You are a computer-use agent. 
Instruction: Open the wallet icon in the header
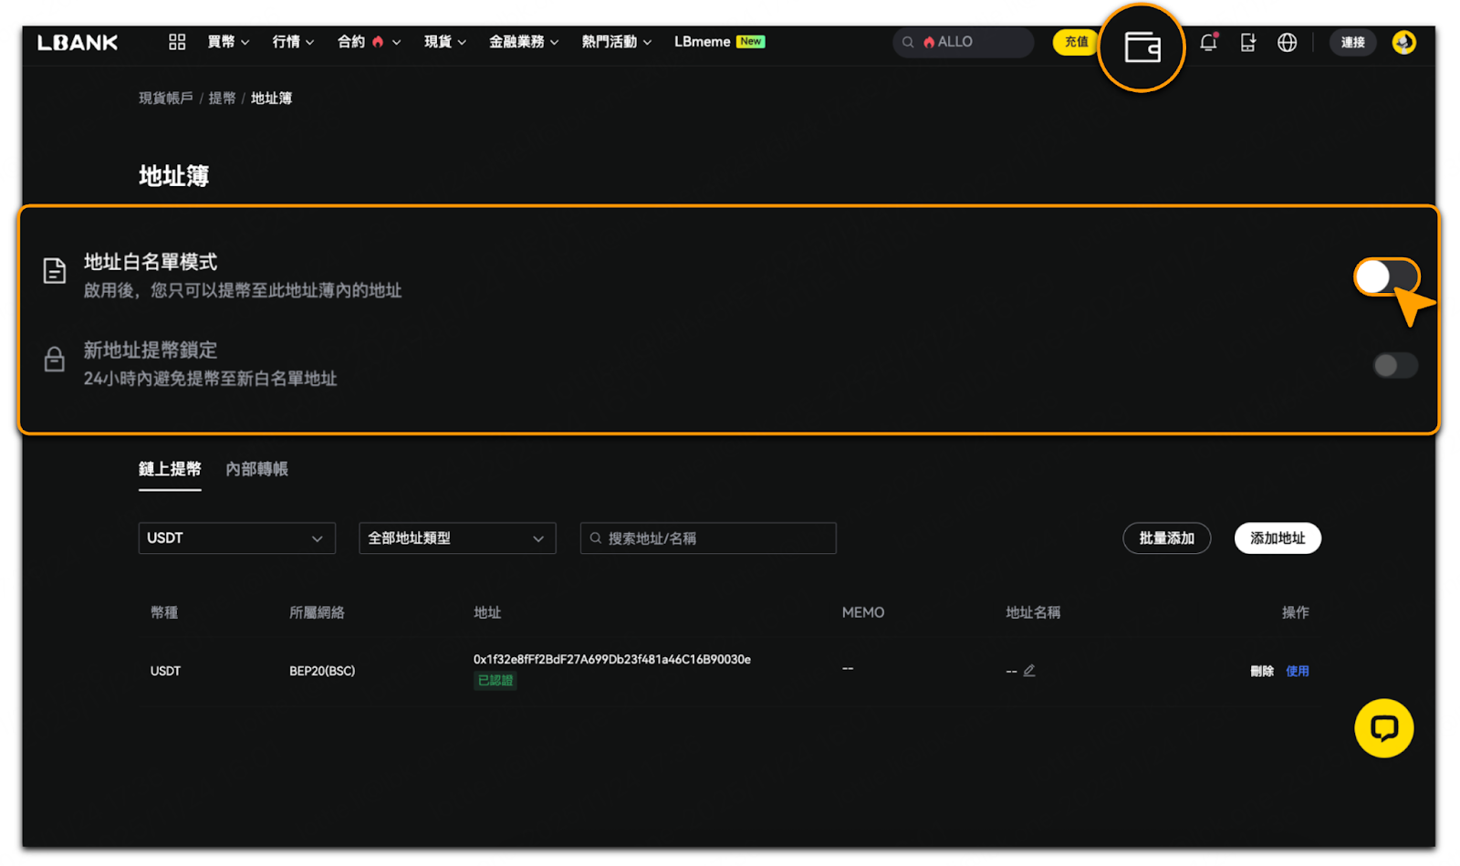[1142, 47]
